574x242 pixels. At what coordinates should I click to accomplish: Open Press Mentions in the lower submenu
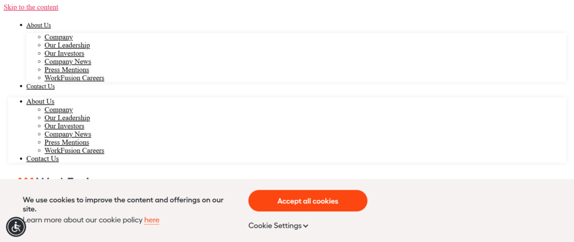coord(67,142)
